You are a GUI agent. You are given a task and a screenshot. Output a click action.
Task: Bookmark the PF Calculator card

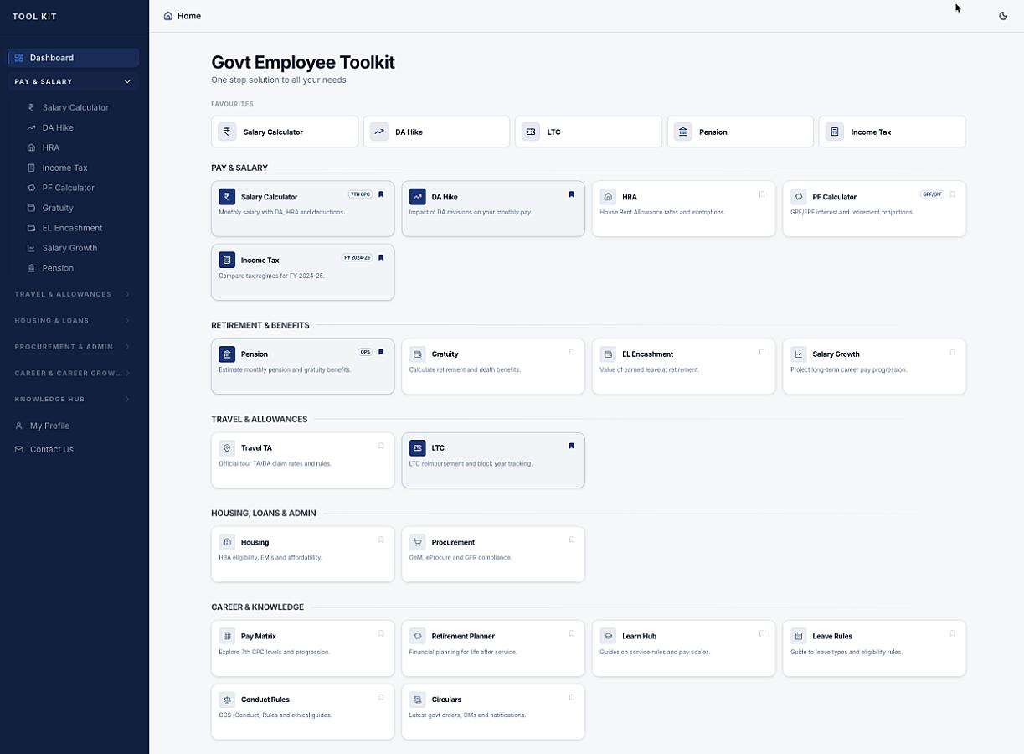click(953, 194)
